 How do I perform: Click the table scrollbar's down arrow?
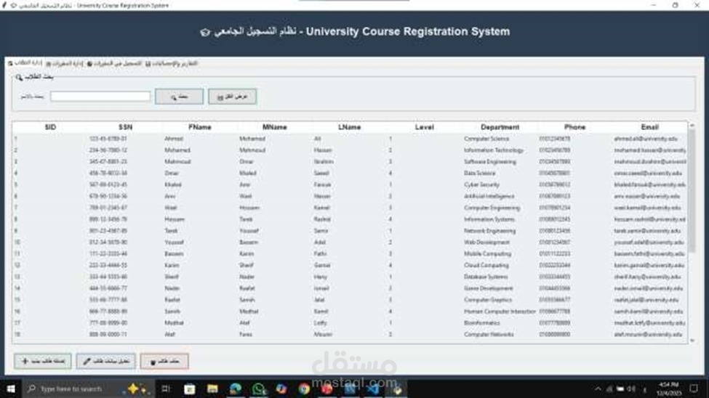pos(692,341)
